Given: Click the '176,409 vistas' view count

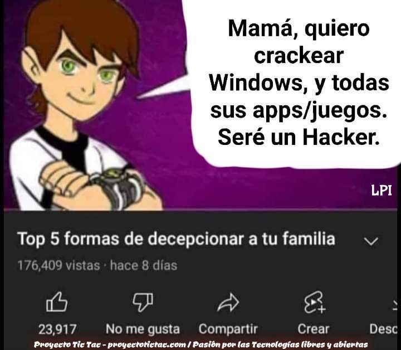Looking at the screenshot, I should click(58, 265).
